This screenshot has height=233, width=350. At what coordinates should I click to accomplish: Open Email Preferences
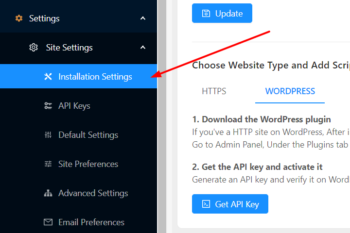pos(79,222)
